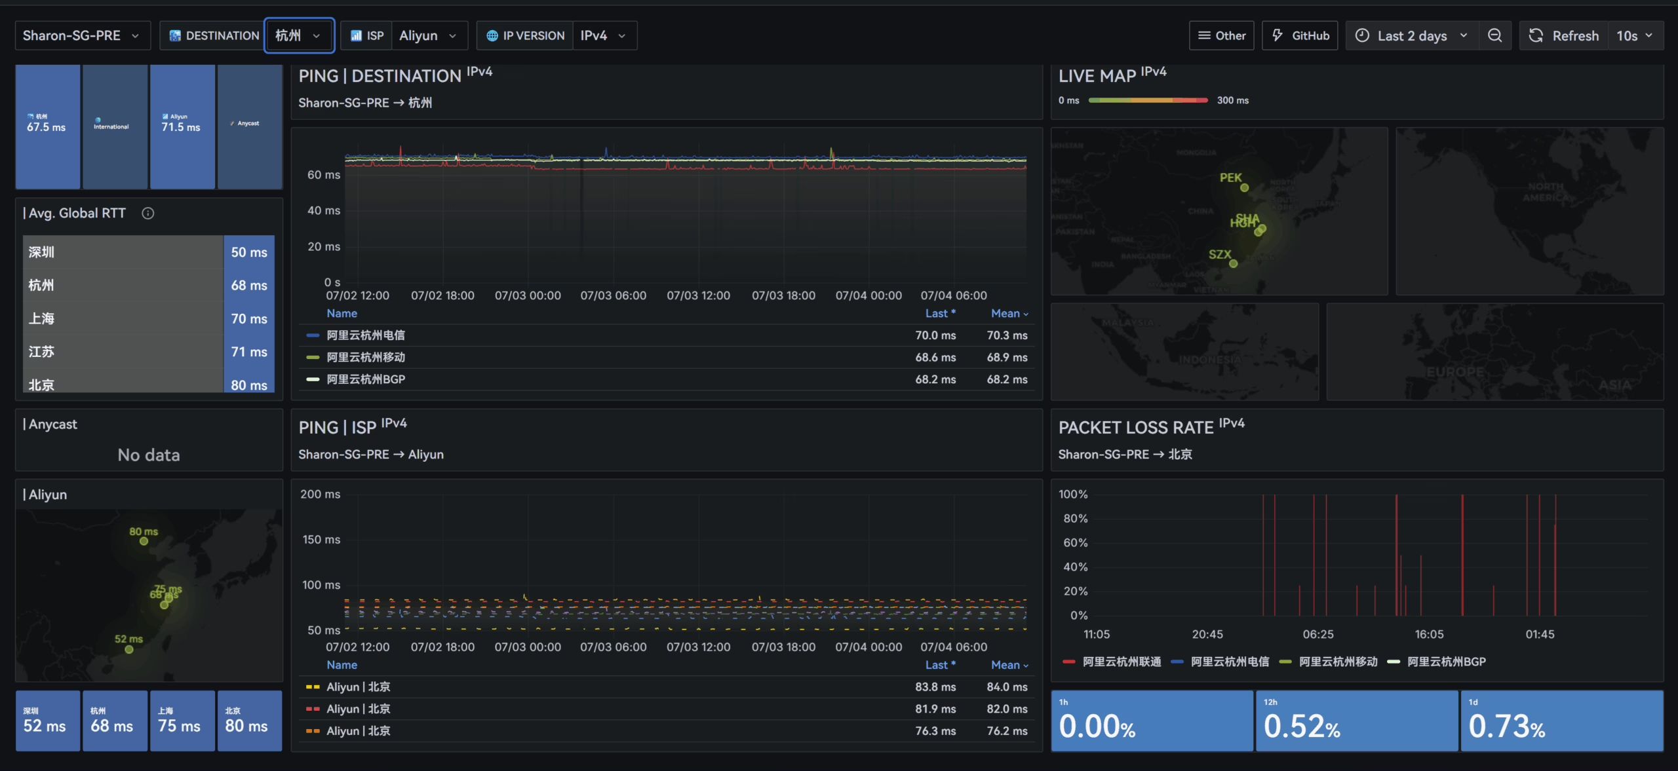The height and width of the screenshot is (771, 1678).
Task: Select the 北京 80 ms tile
Action: click(250, 721)
